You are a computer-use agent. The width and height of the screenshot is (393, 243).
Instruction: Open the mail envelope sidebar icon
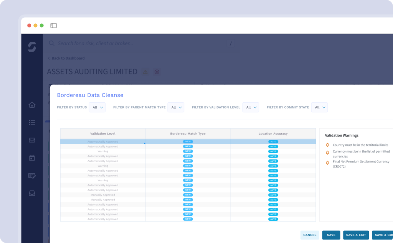point(32,140)
